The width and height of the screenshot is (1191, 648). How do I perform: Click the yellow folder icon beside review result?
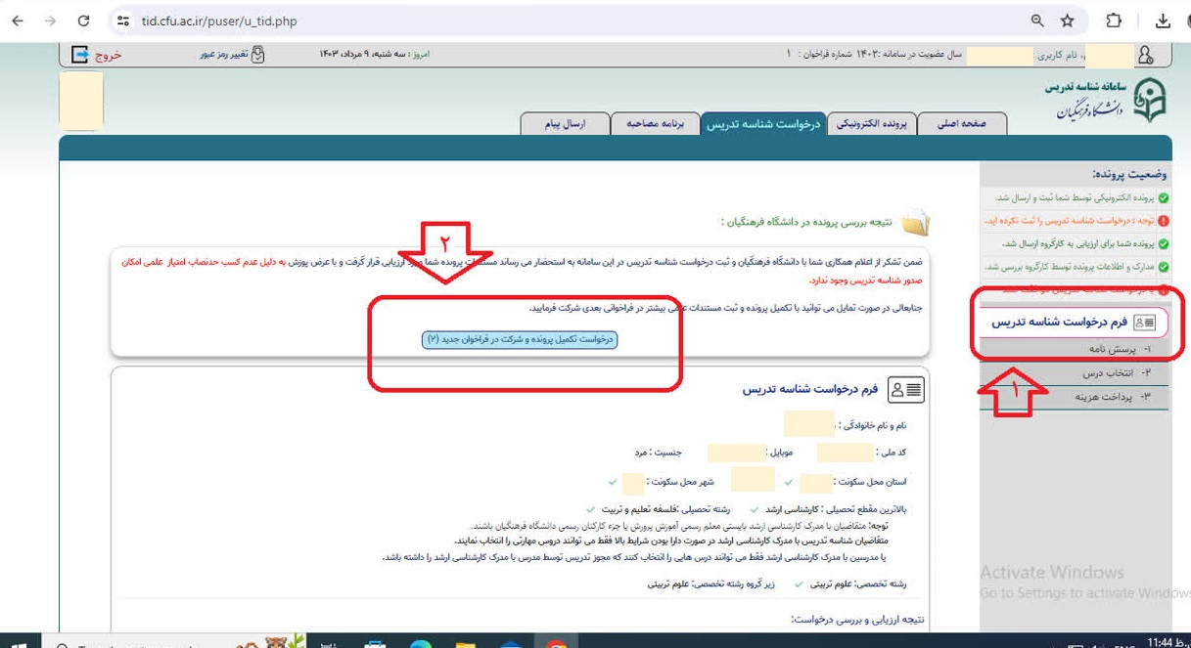916,223
